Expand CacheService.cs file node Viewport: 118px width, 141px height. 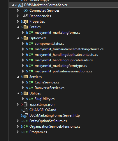tap(23, 82)
